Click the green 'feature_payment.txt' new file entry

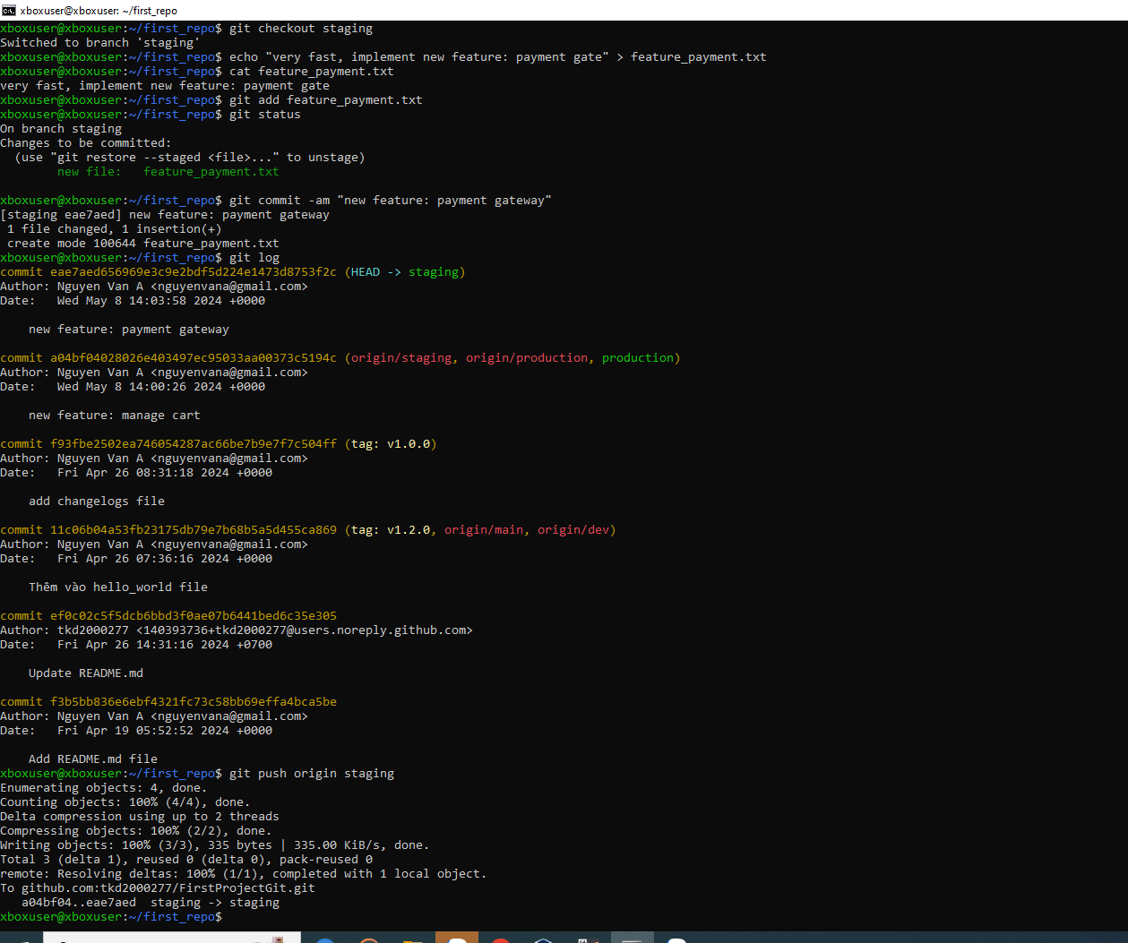tap(211, 172)
